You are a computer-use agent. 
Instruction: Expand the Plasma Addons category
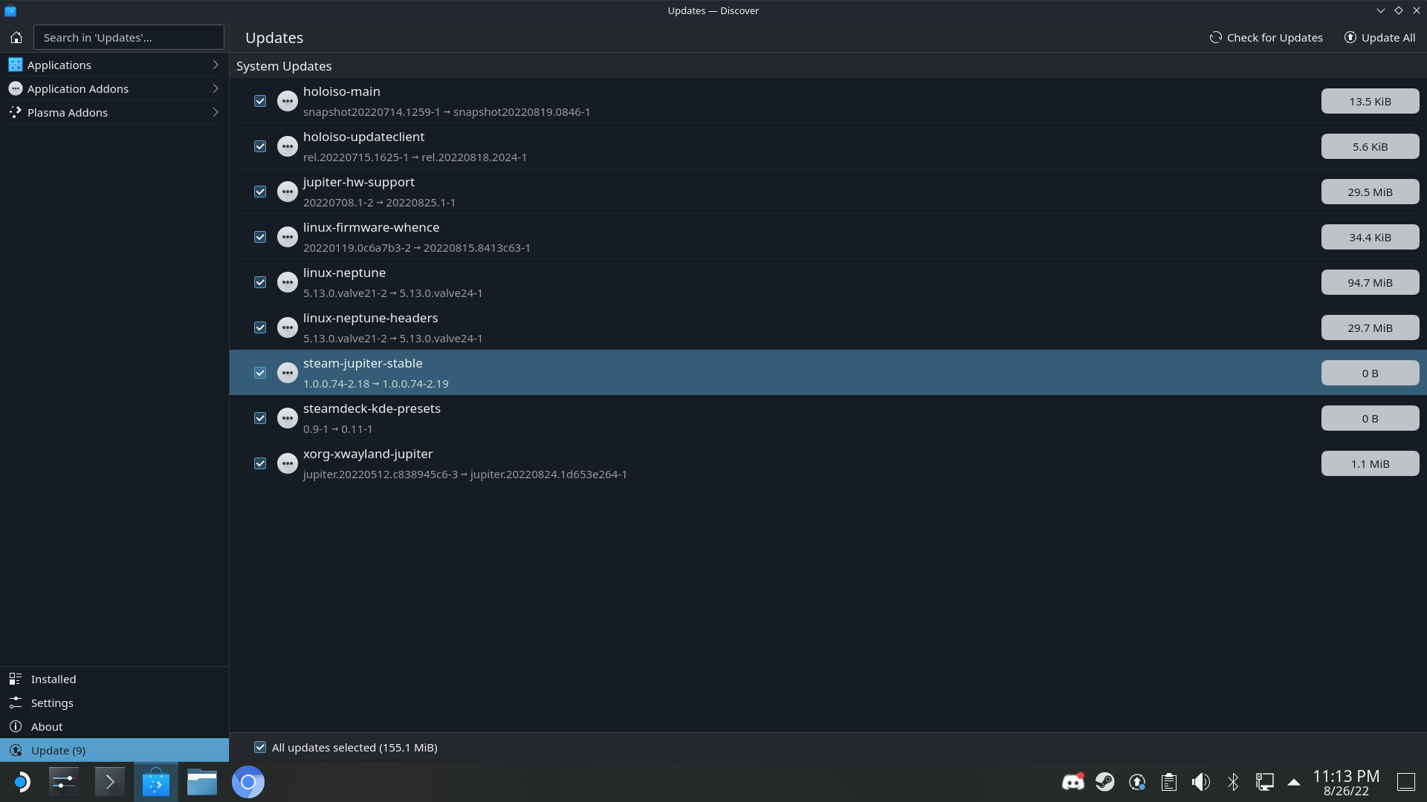click(216, 112)
